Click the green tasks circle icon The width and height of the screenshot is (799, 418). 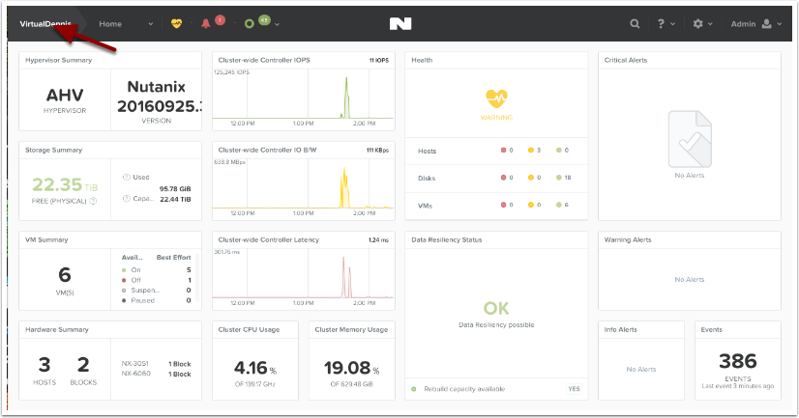point(251,23)
